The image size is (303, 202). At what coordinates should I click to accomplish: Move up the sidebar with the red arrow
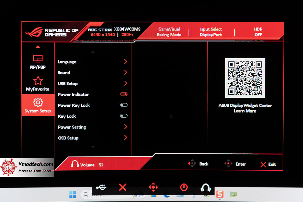coord(38,47)
